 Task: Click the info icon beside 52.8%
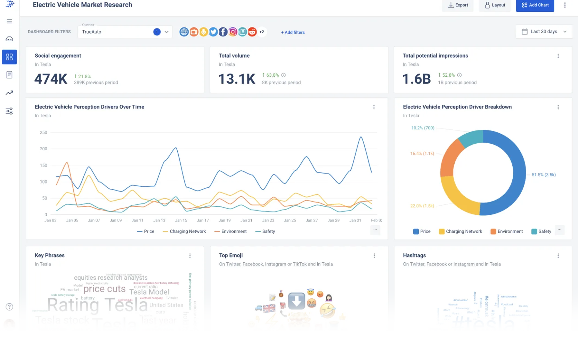coord(459,75)
